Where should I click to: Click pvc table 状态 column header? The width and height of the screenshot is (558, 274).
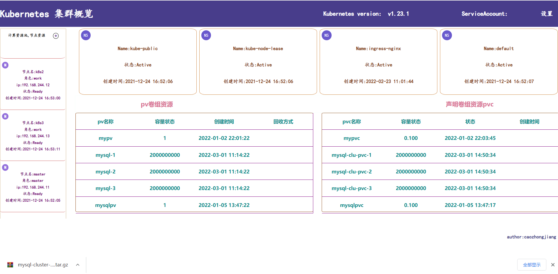coord(470,122)
